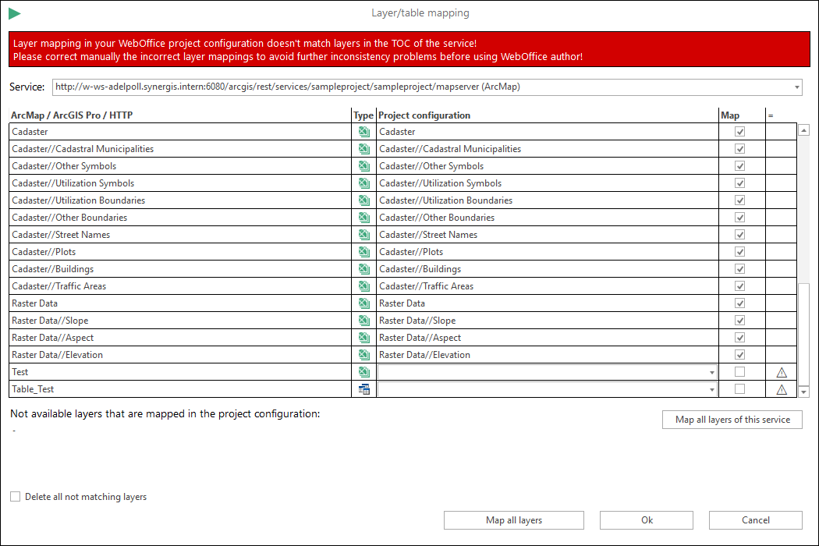Open the project configuration dropdown for Test
The image size is (819, 546).
(712, 371)
